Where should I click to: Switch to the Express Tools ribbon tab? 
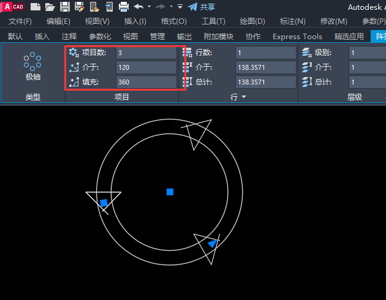tap(297, 36)
